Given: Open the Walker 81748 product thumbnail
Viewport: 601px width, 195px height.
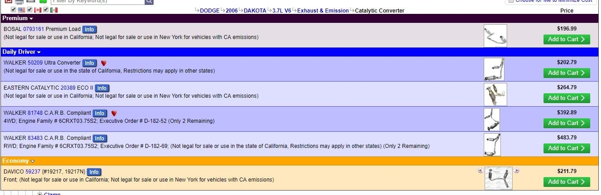Looking at the screenshot, I should pyautogui.click(x=492, y=120).
